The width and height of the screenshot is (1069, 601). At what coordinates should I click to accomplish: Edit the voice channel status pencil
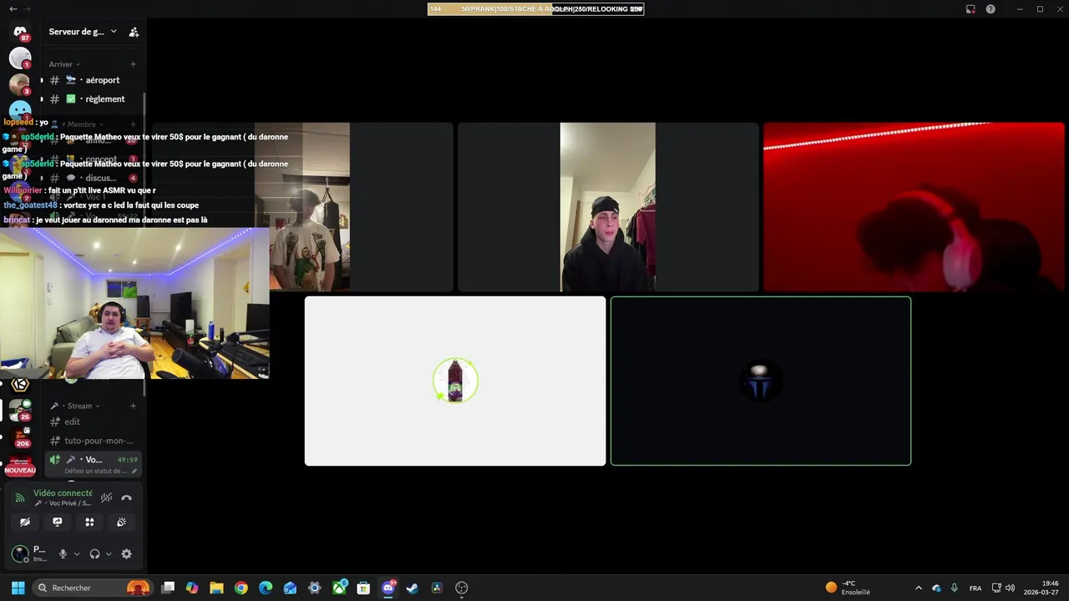(134, 471)
